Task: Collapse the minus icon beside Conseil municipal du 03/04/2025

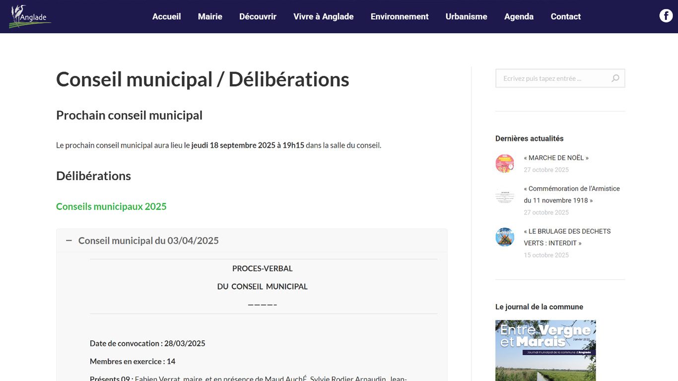Action: tap(69, 241)
